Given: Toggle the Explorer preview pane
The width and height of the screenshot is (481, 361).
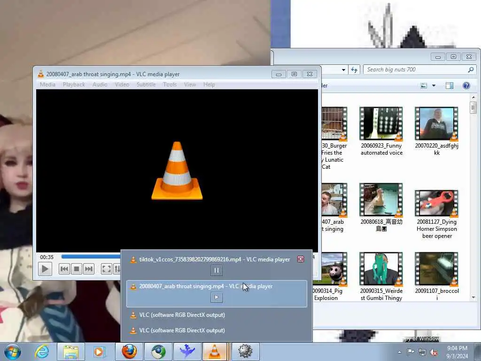Looking at the screenshot, I should point(450,86).
